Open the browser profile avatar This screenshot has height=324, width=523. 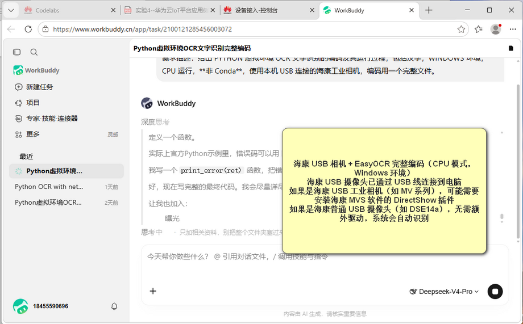pyautogui.click(x=496, y=30)
